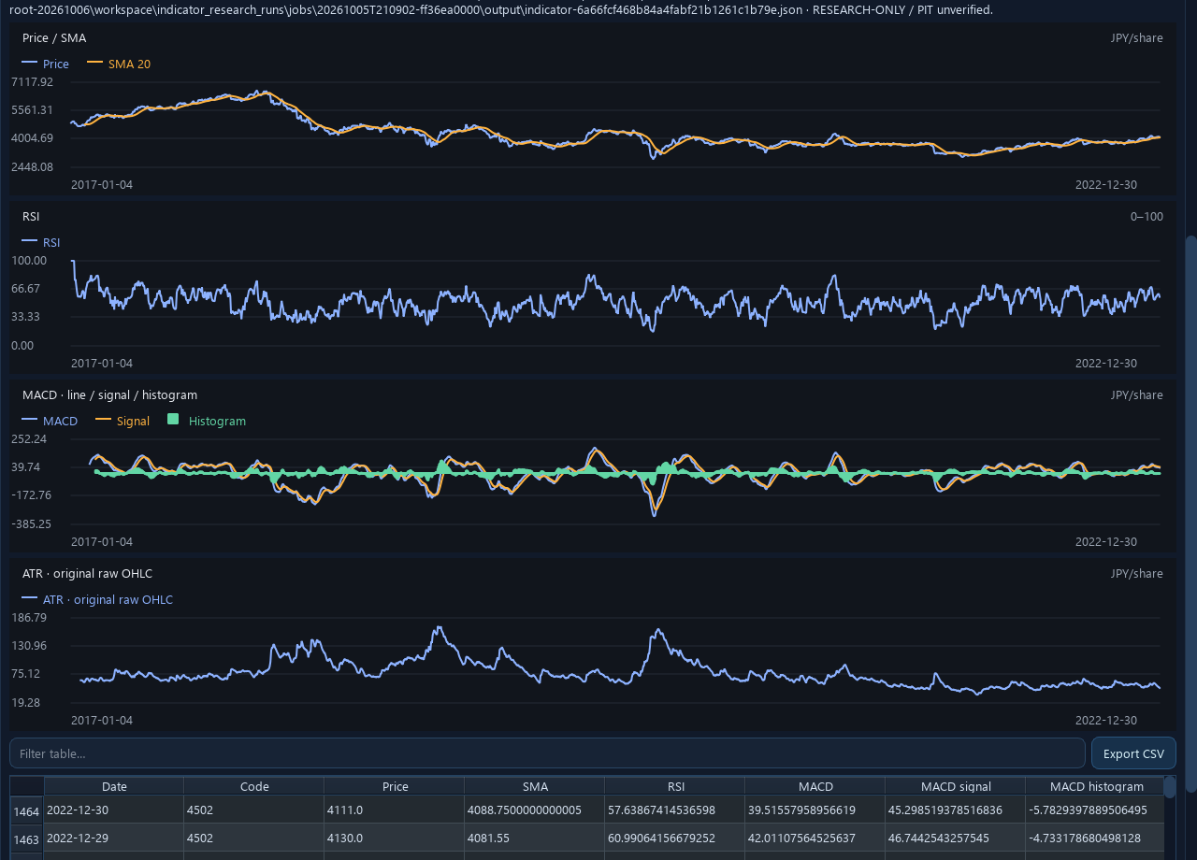Toggle the RSI legend entry
Image resolution: width=1197 pixels, height=860 pixels.
(x=41, y=242)
